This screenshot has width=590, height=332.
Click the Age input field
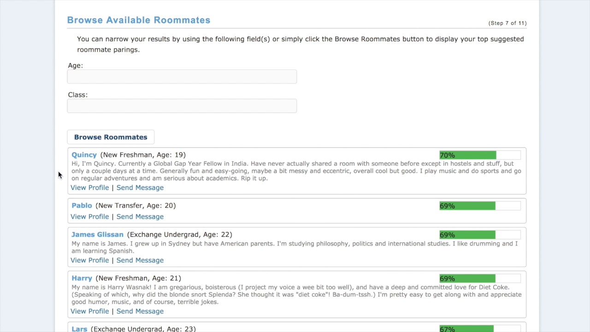182,77
